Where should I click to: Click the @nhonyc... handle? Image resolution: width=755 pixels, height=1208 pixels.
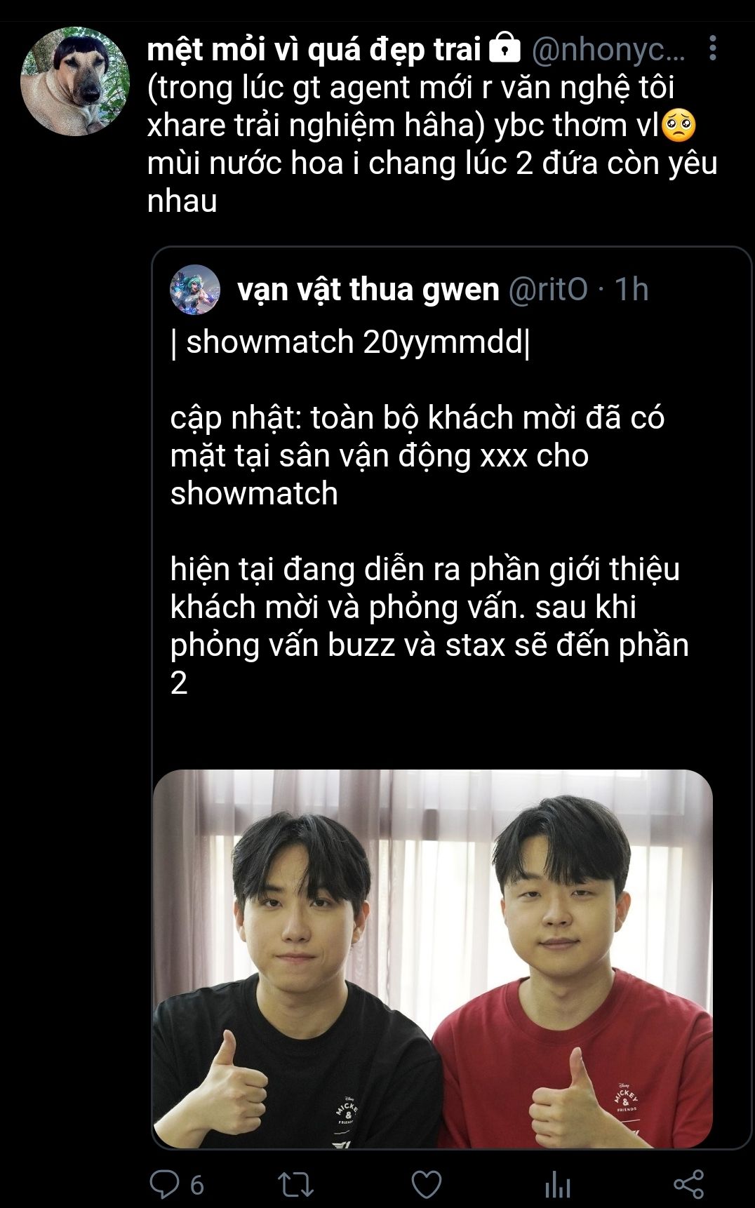[x=608, y=49]
